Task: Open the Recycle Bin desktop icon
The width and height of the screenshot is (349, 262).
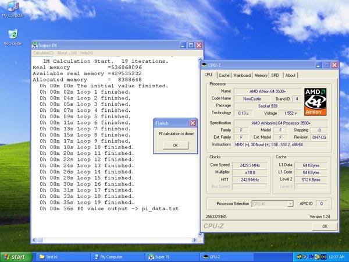Action: coord(13,37)
